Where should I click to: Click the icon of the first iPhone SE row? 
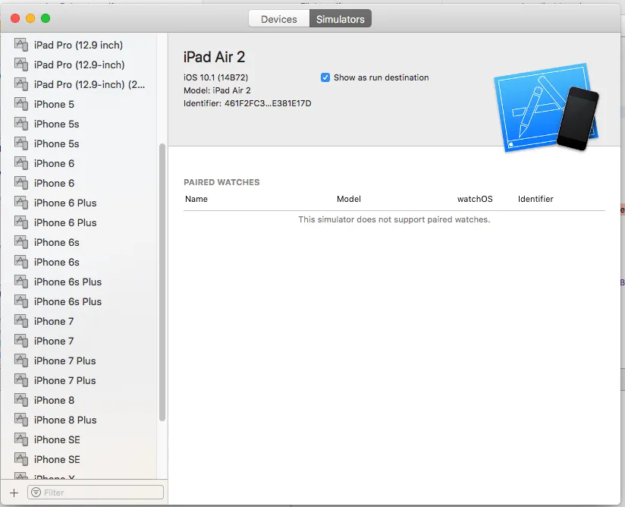(21, 439)
